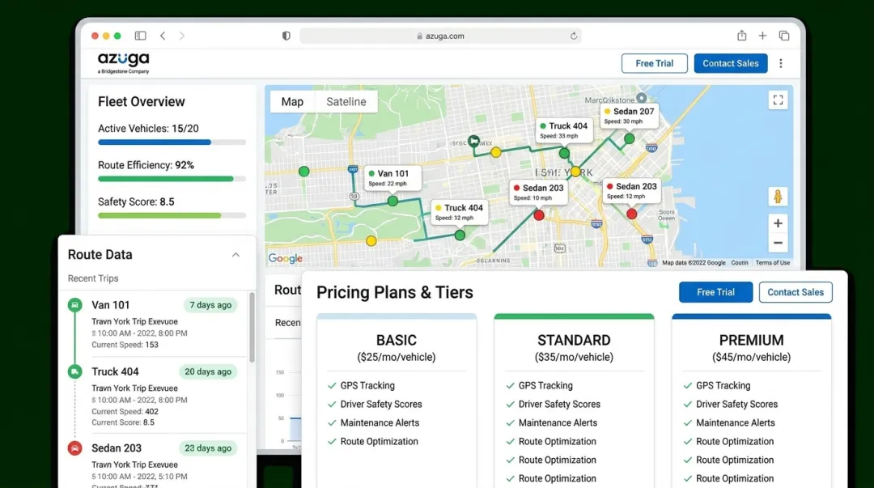Click Truck 404 33 mph green marker
The height and width of the screenshot is (488, 874).
pos(564,153)
